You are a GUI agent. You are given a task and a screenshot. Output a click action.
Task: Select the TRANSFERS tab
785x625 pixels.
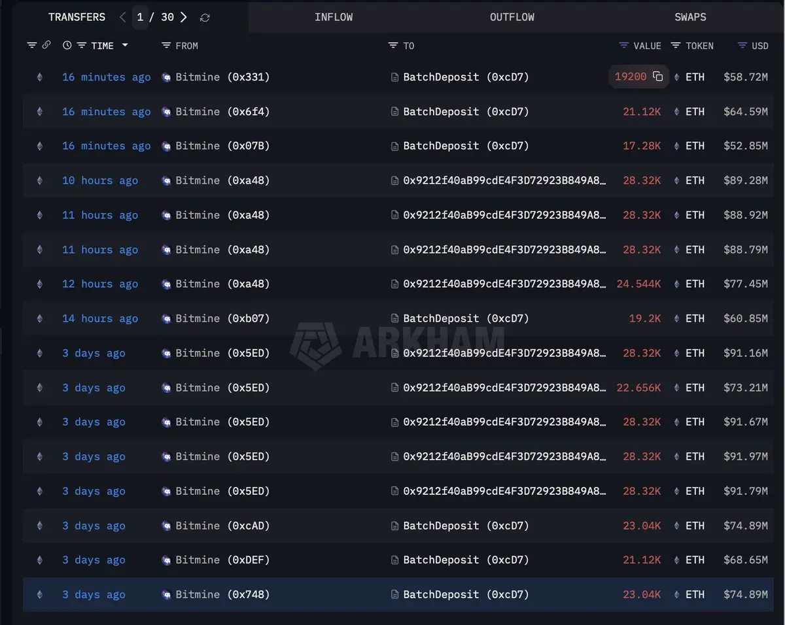77,17
